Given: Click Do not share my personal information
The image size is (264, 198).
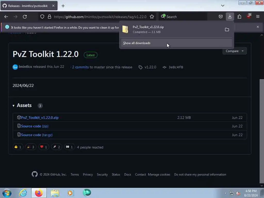Looking at the screenshot, I should [x=200, y=175].
